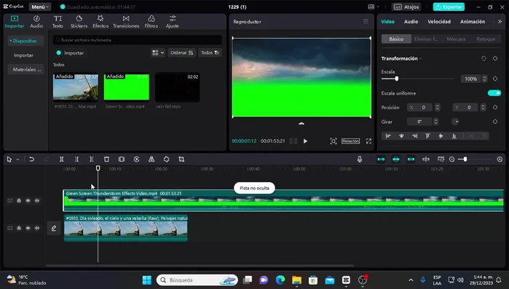Open the Transiciones tab
The width and height of the screenshot is (509, 289).
click(x=126, y=22)
